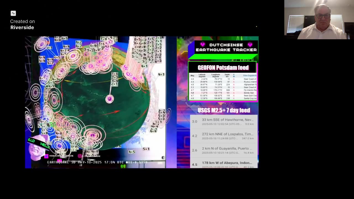
Task: Click the left heart icon beside Dutchsinse title
Action: 203,44
